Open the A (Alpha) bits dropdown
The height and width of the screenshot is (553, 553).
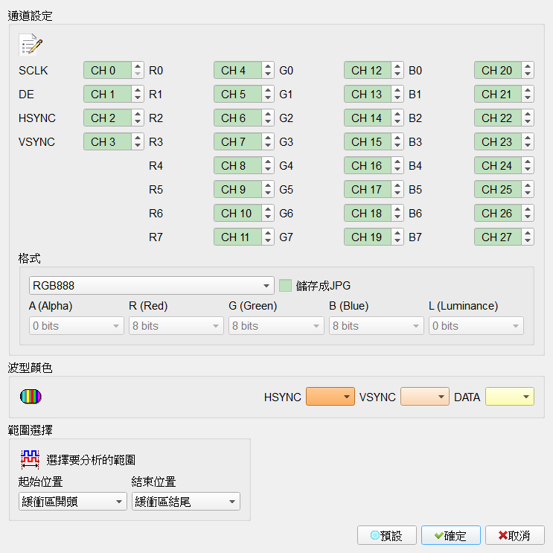click(76, 325)
